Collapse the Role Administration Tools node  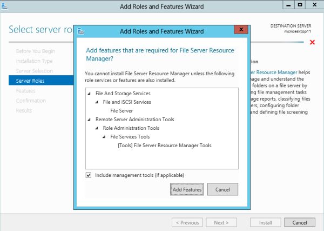[x=97, y=128]
